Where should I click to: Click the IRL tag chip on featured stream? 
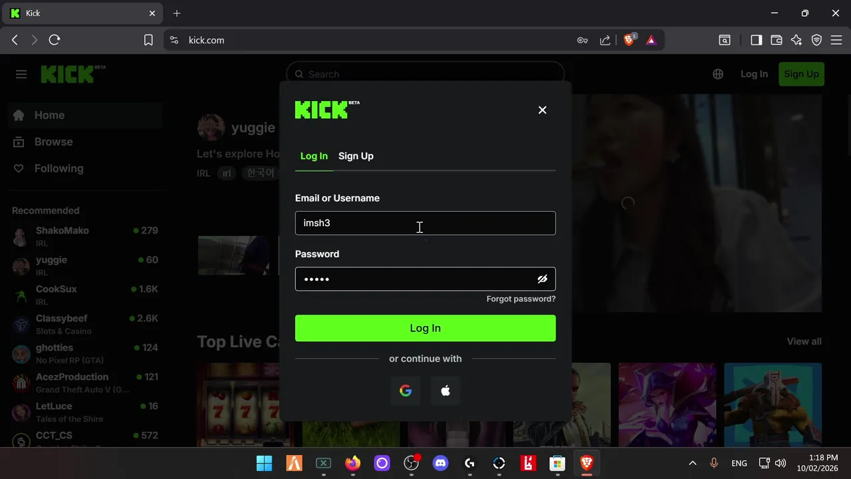point(227,173)
